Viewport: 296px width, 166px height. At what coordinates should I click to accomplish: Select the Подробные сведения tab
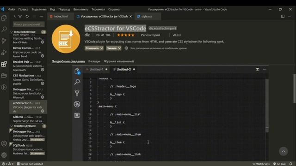68,61
